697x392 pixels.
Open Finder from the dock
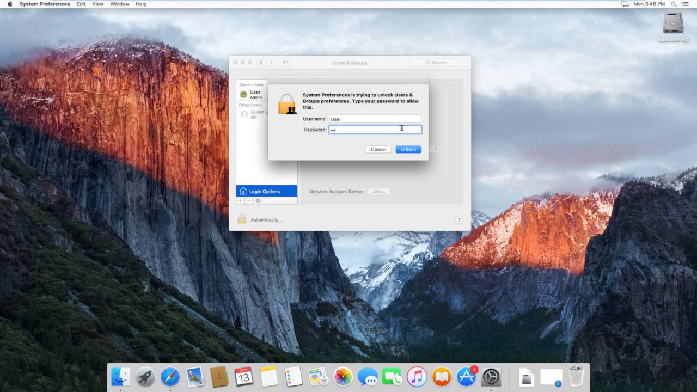coord(120,377)
